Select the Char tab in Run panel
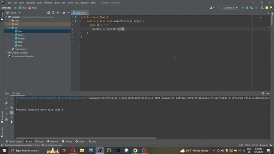The image size is (274, 154). pos(18,93)
